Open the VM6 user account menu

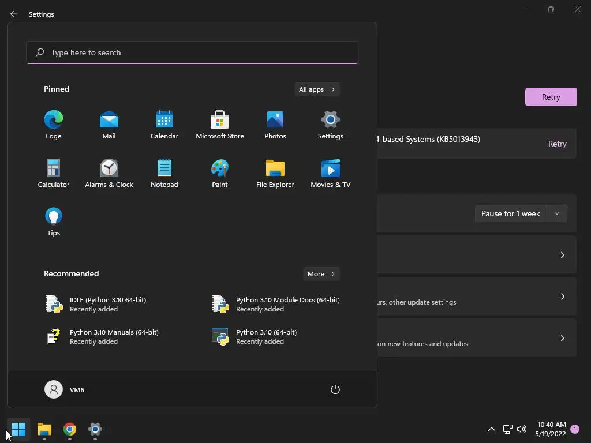pos(65,389)
